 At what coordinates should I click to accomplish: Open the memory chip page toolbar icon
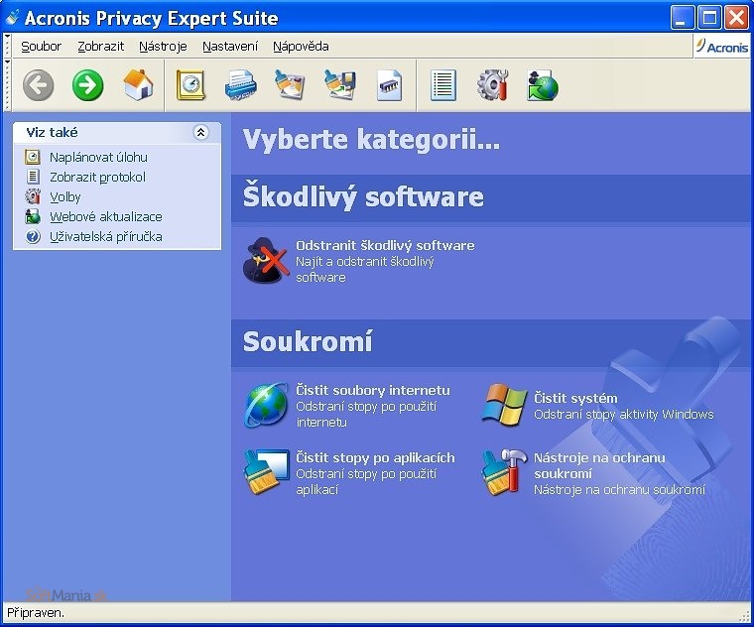tap(390, 85)
